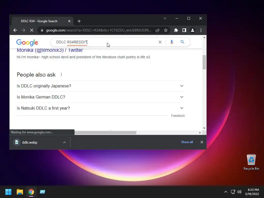264x198 pixels.
Task: Stop loading the page
Action: pos(32,30)
